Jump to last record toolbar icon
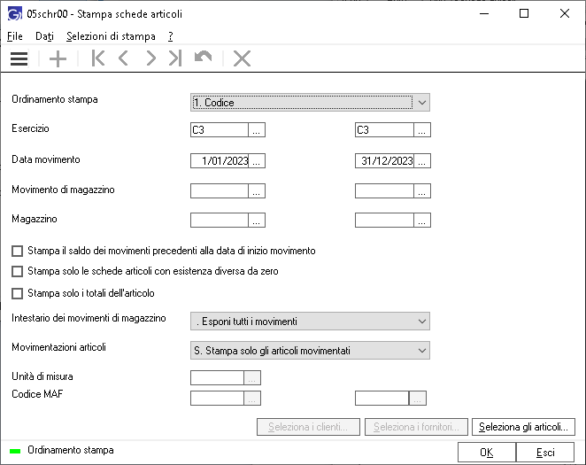 [175, 58]
